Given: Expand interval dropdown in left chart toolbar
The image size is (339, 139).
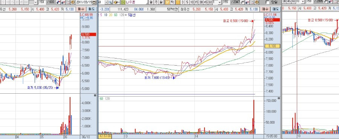Looking at the screenshot, I should tap(35, 2).
